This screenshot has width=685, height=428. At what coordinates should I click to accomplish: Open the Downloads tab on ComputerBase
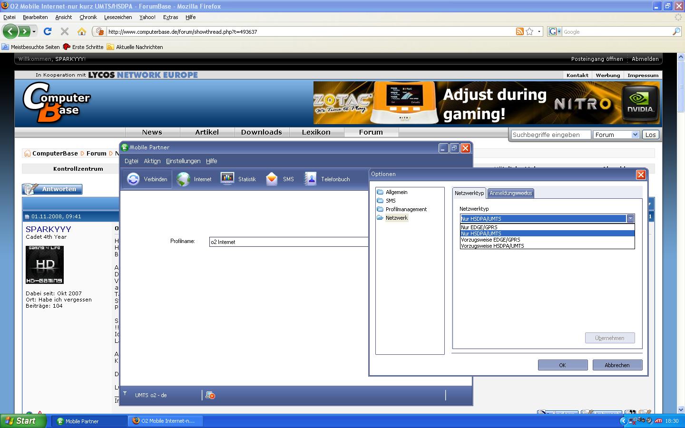262,132
